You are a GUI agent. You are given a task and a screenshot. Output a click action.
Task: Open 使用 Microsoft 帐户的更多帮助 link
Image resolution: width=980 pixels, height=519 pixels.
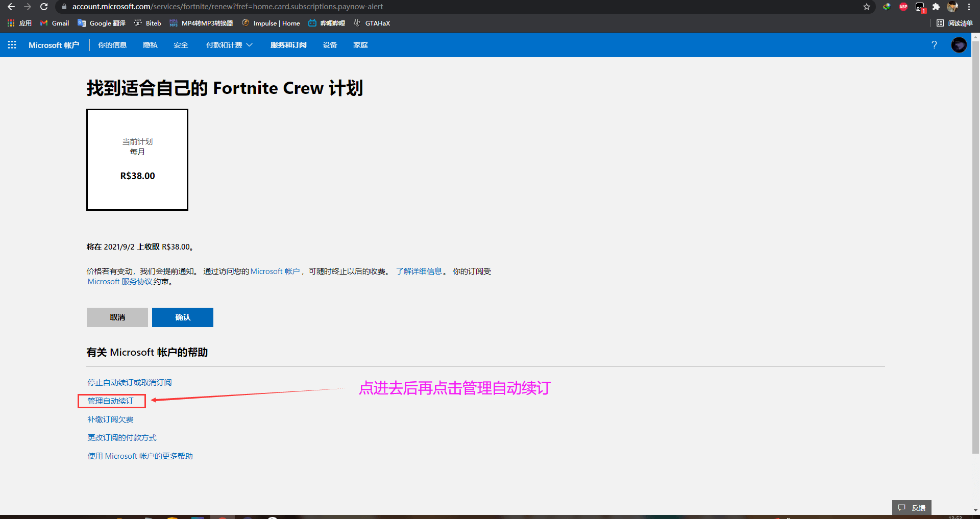pos(140,456)
